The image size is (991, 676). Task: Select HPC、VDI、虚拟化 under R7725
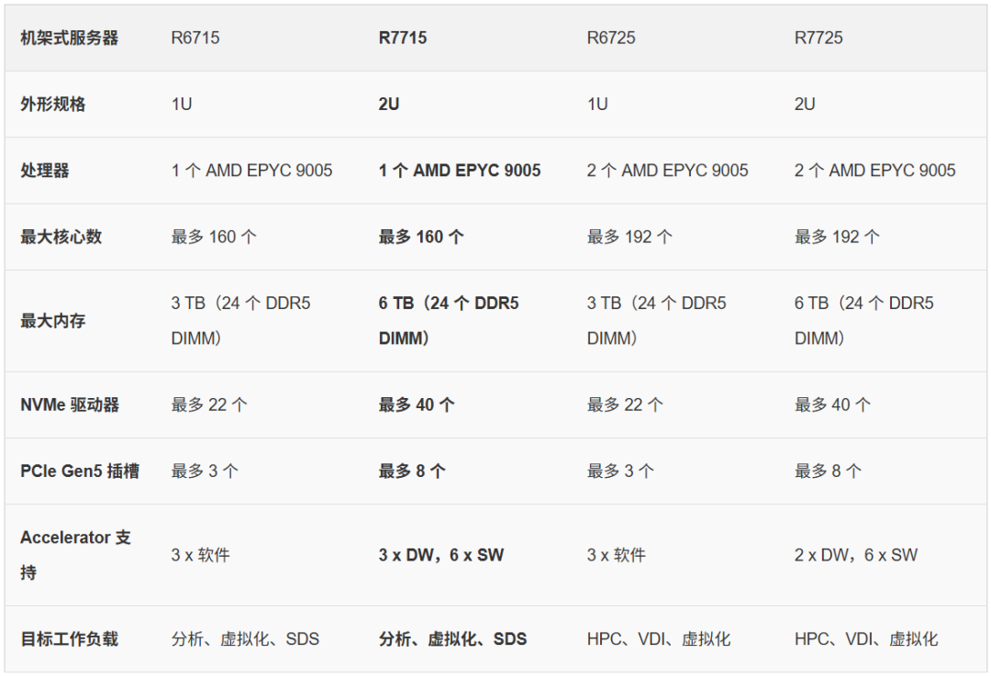point(866,639)
